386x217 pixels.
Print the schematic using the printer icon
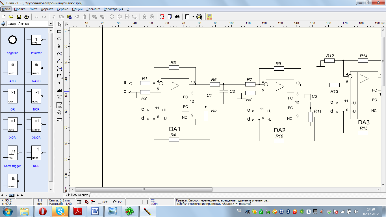[26, 16]
